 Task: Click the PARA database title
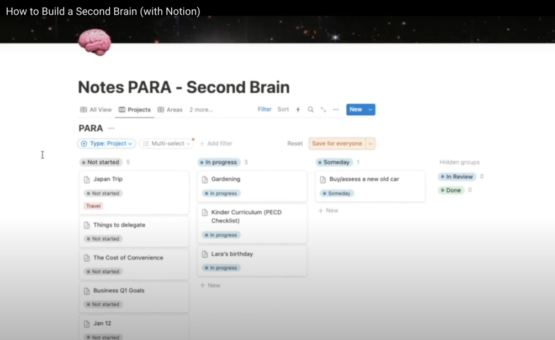tap(91, 128)
